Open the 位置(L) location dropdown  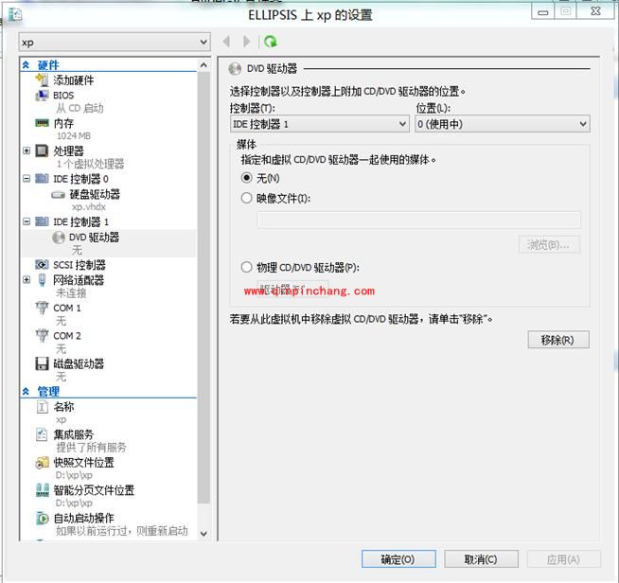503,124
